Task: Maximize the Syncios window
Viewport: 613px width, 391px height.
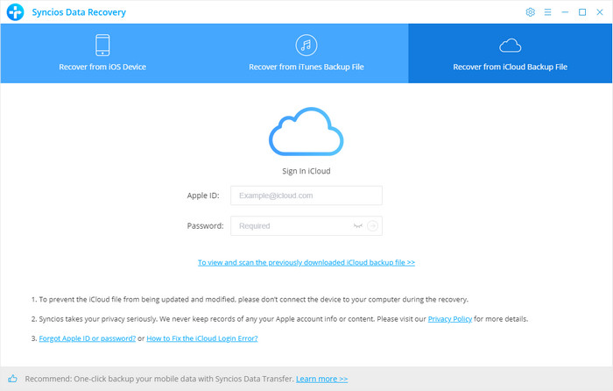Action: [x=582, y=12]
